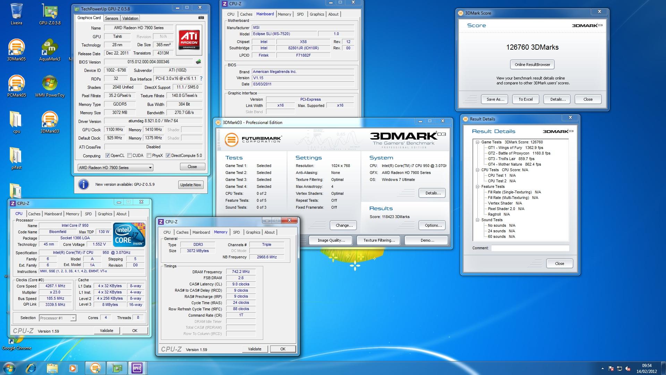Open About tab in CPU-Z mainboard window
666x375 pixels.
333,14
